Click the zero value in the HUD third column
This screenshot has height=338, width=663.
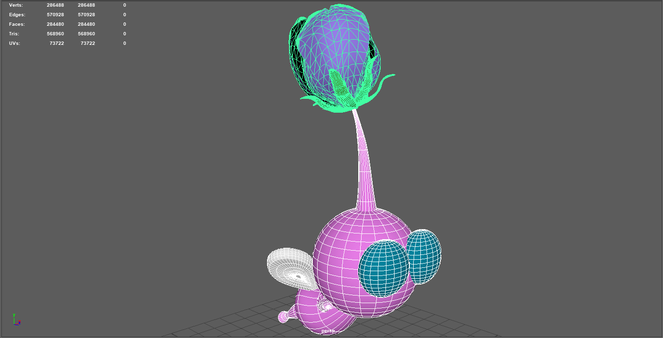(x=124, y=5)
